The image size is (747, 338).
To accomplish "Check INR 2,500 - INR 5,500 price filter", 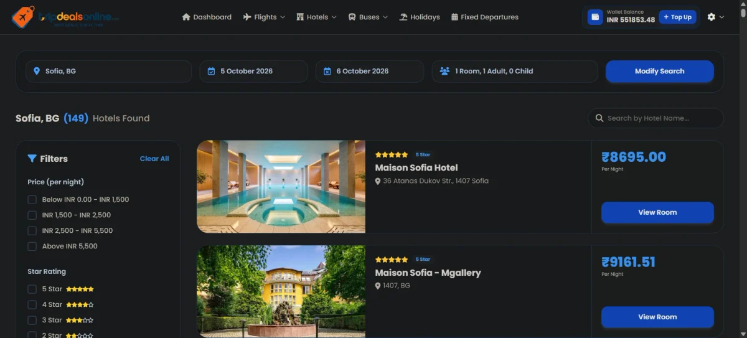I will pos(32,230).
